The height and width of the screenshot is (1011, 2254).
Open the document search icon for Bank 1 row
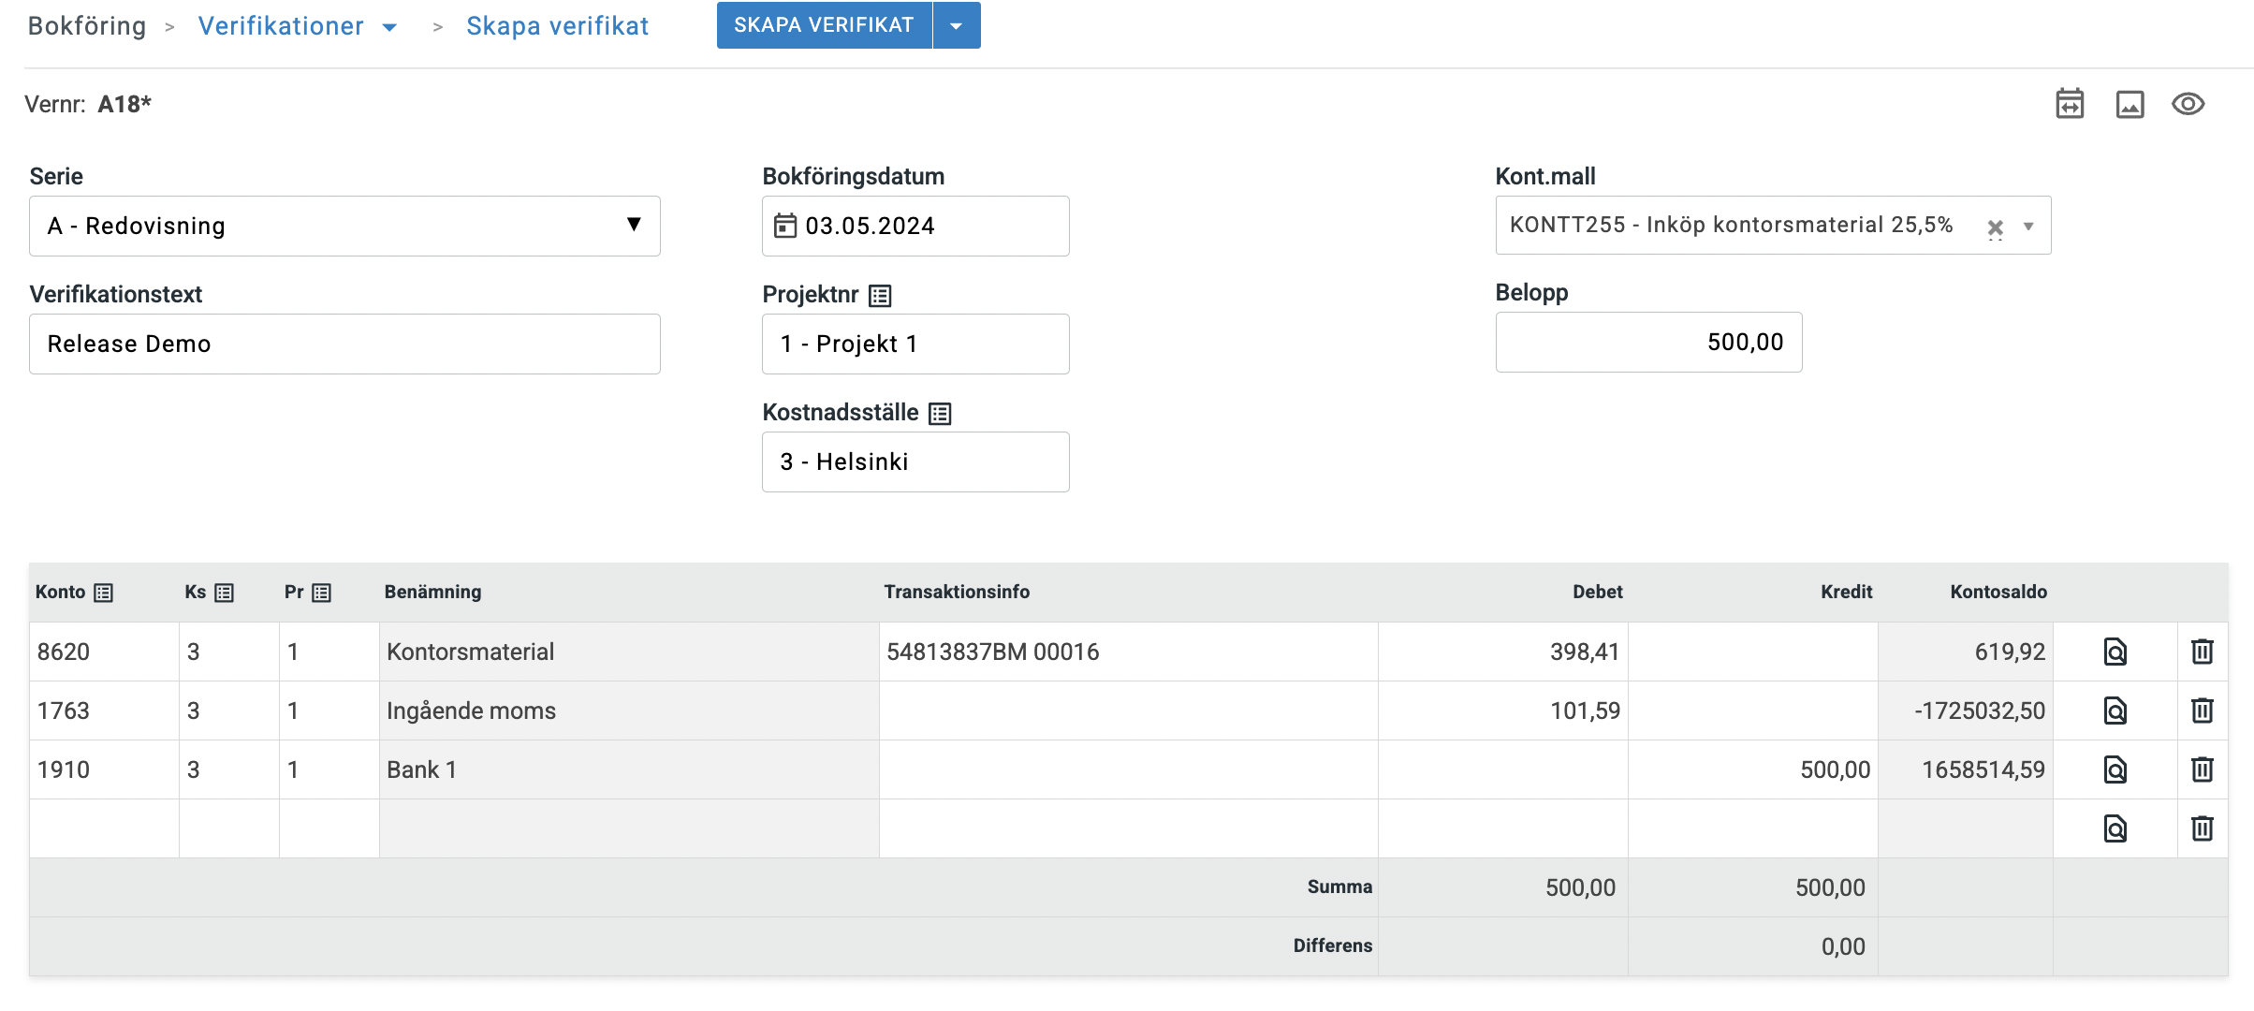pos(2115,769)
